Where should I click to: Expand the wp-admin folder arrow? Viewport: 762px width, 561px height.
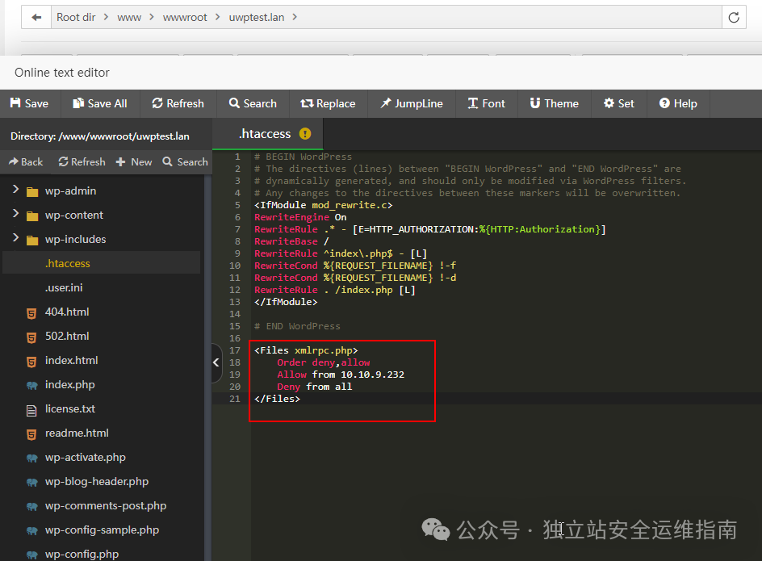point(15,190)
